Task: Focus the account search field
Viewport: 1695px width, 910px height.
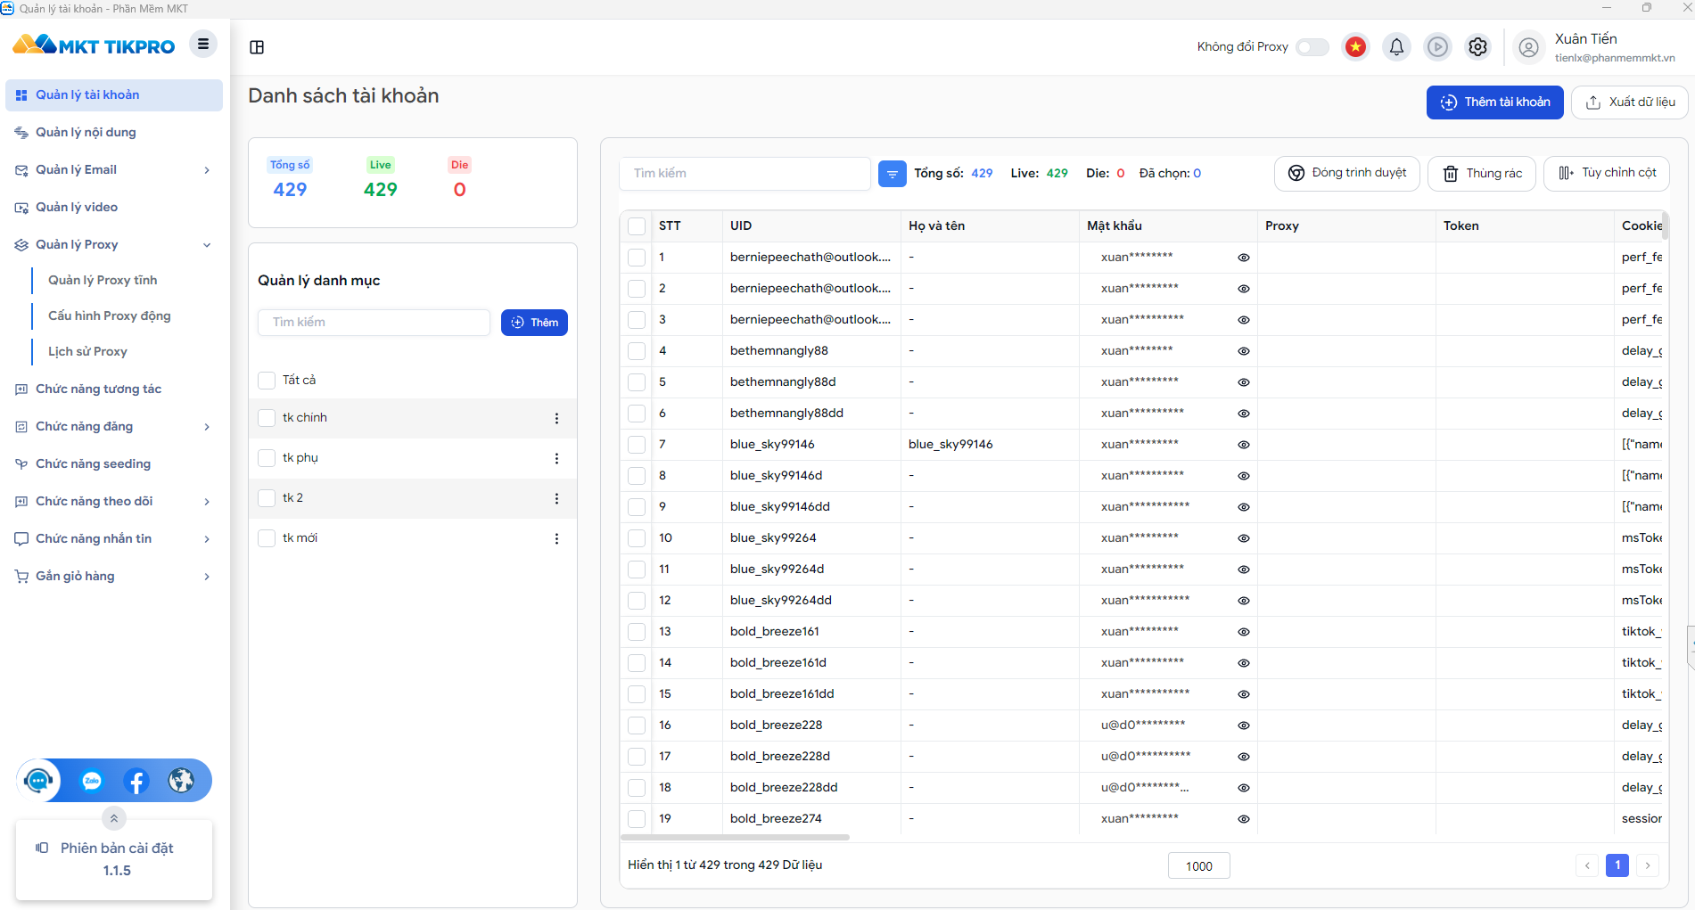Action: coord(745,174)
